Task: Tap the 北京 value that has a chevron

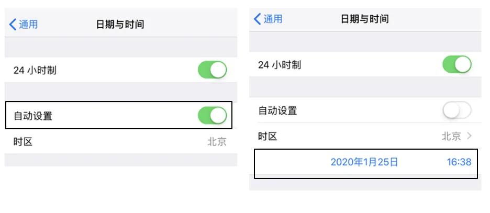Action: pyautogui.click(x=451, y=136)
